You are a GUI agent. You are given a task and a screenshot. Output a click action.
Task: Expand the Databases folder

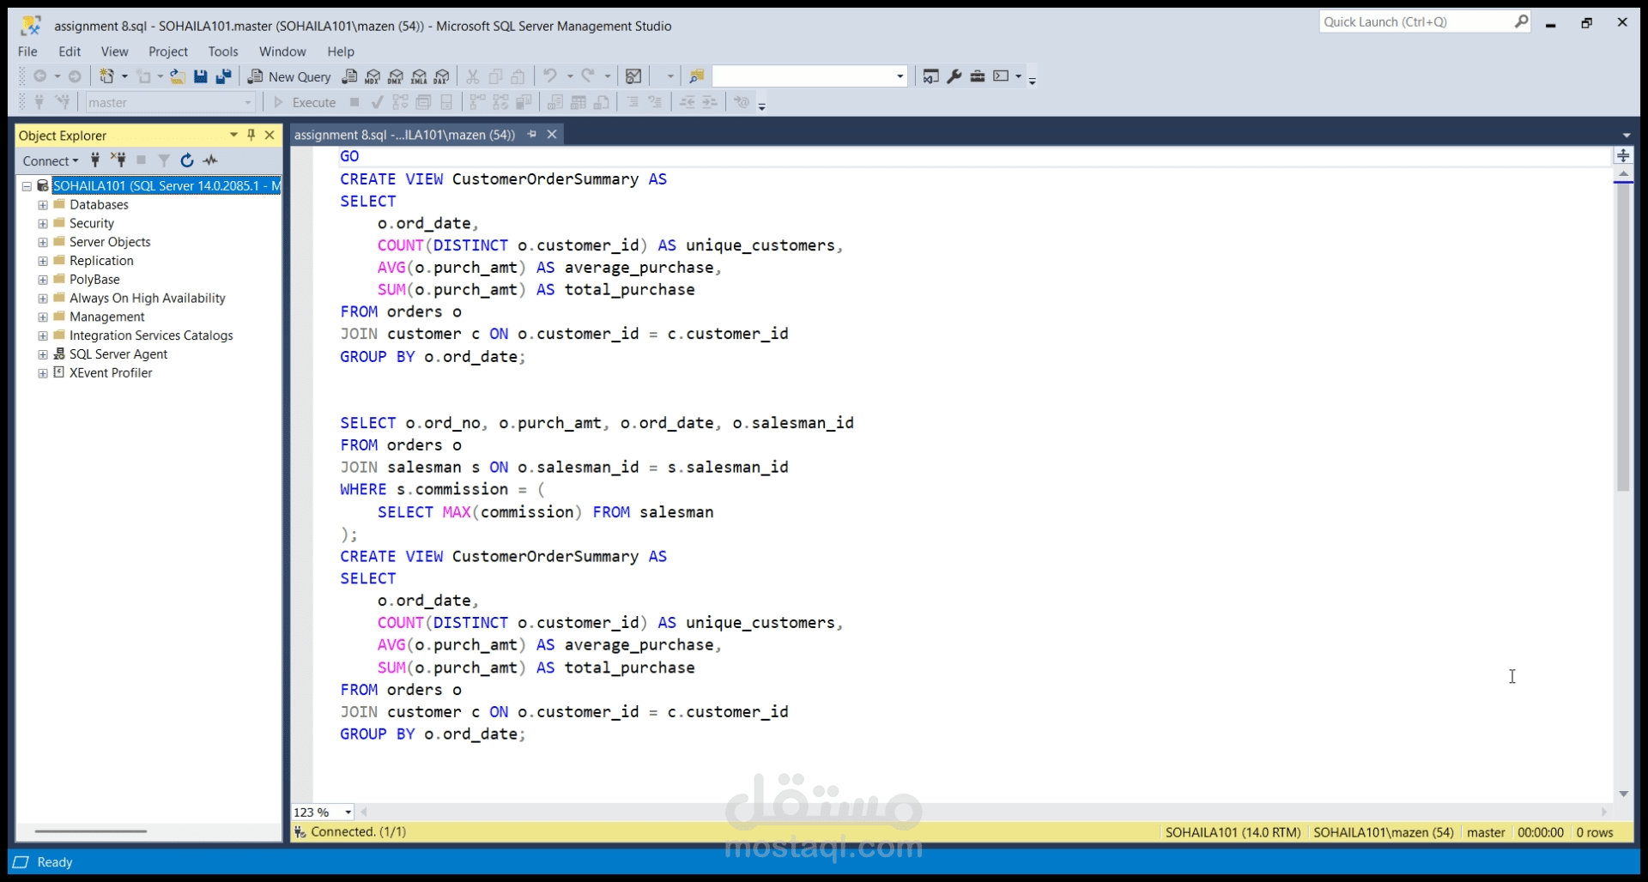pyautogui.click(x=43, y=205)
